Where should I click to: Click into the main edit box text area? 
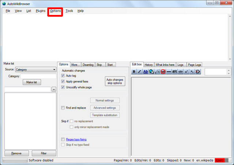coord(181,117)
